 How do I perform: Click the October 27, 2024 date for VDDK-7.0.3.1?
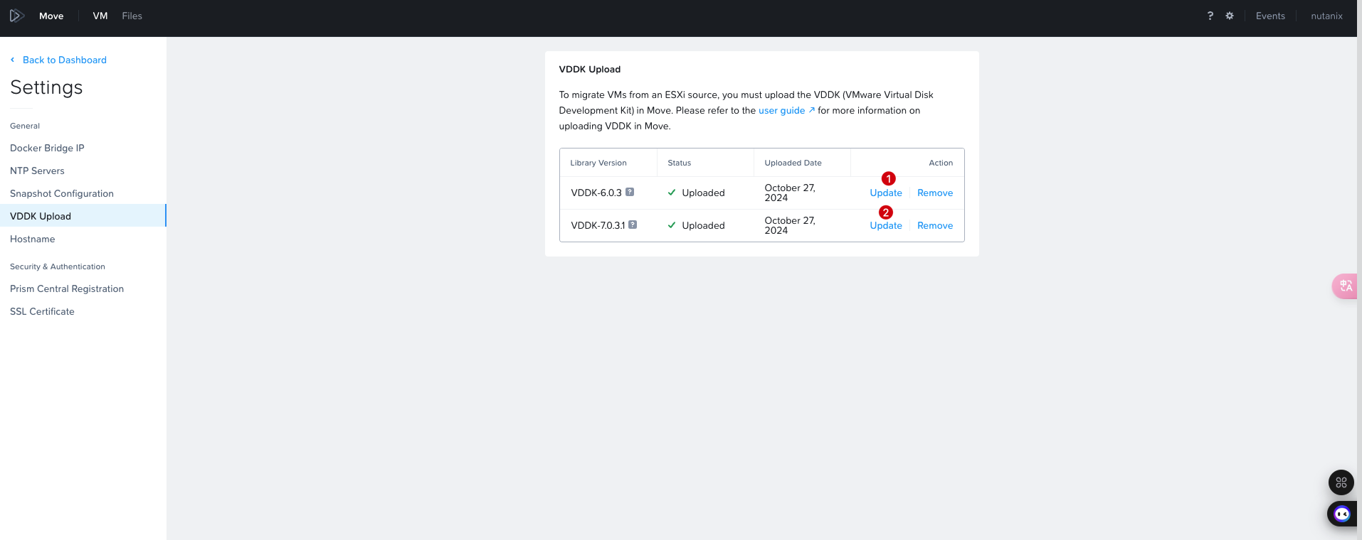click(x=790, y=225)
